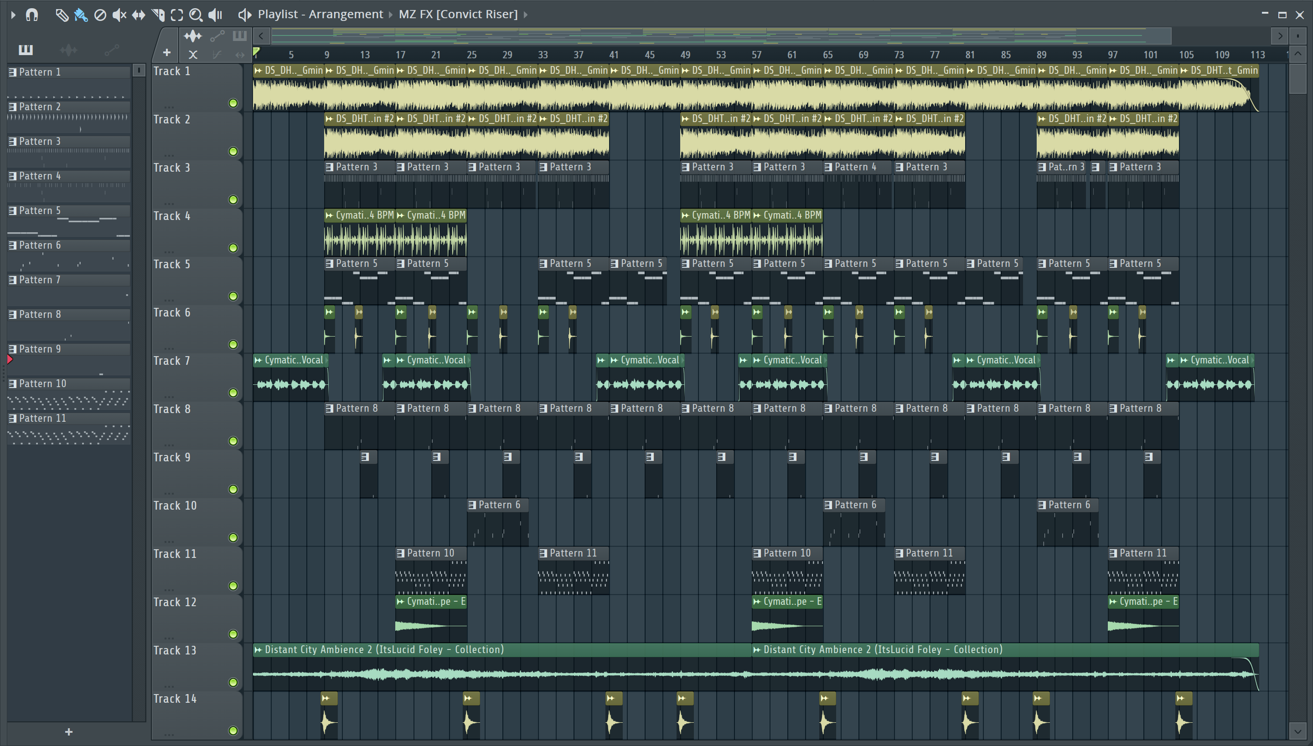Mute Track 14 with green LED
Viewport: 1313px width, 746px height.
click(x=233, y=731)
